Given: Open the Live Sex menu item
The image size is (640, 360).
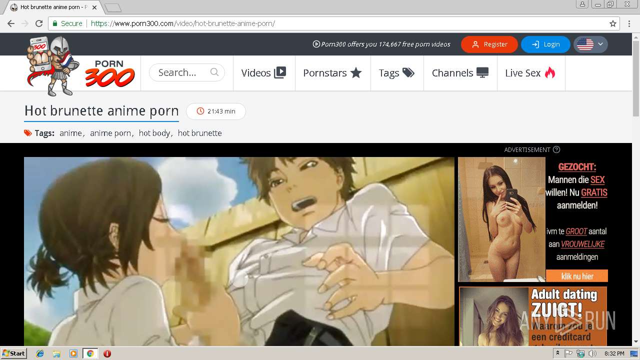Looking at the screenshot, I should coord(530,73).
